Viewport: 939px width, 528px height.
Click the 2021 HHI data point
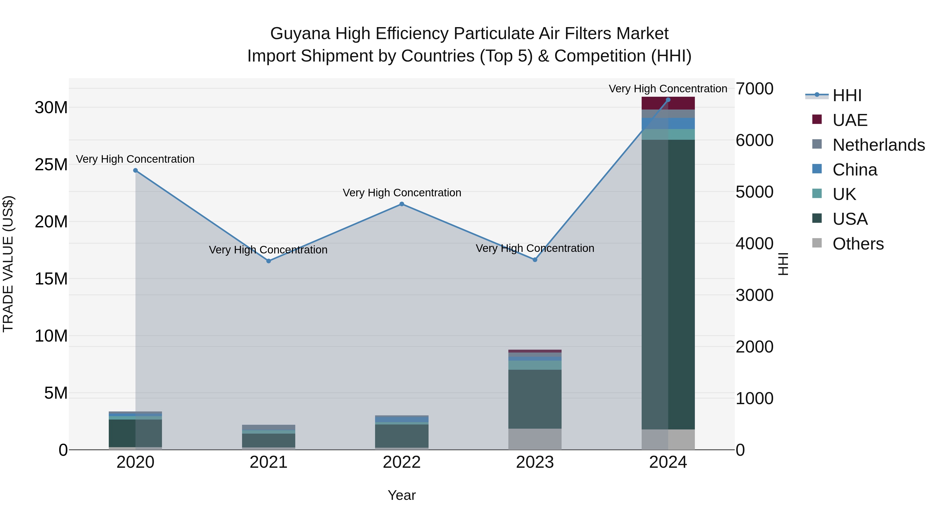269,261
